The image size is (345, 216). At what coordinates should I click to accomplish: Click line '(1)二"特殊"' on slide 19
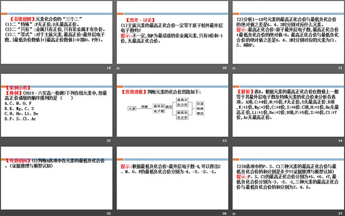pyautogui.click(x=42, y=25)
